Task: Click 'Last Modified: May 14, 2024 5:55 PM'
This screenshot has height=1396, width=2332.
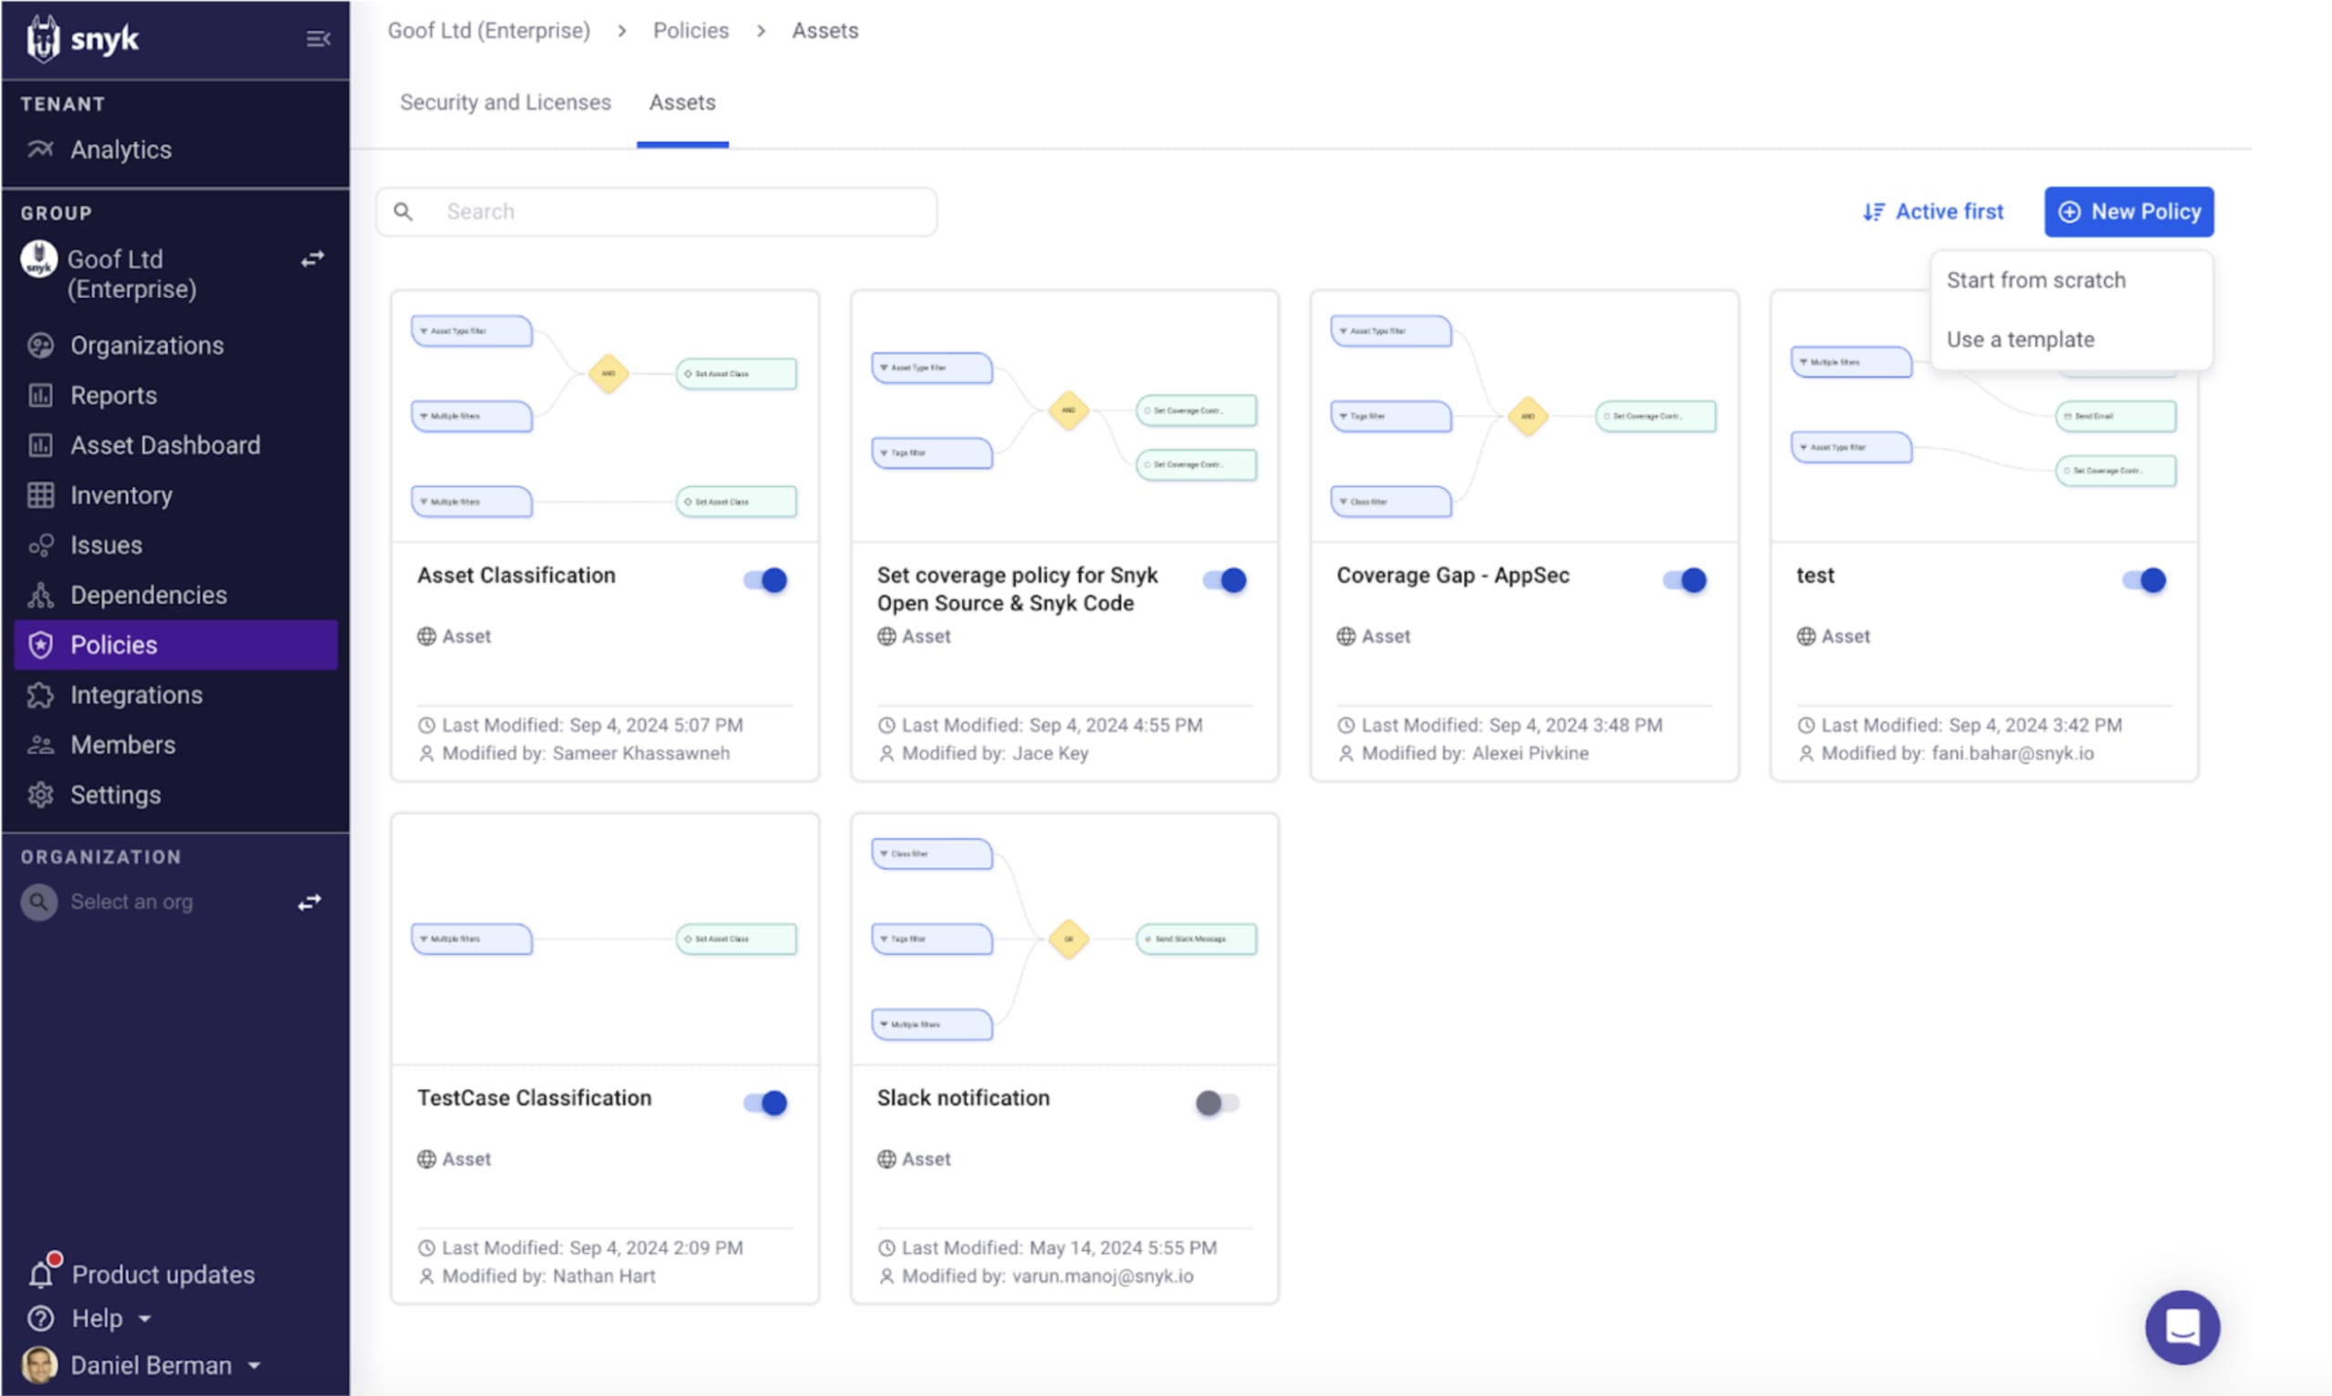Action: (1059, 1248)
